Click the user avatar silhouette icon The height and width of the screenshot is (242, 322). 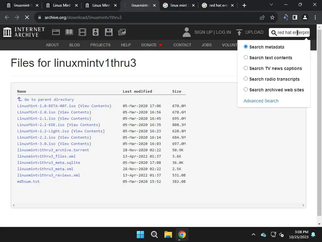186,32
